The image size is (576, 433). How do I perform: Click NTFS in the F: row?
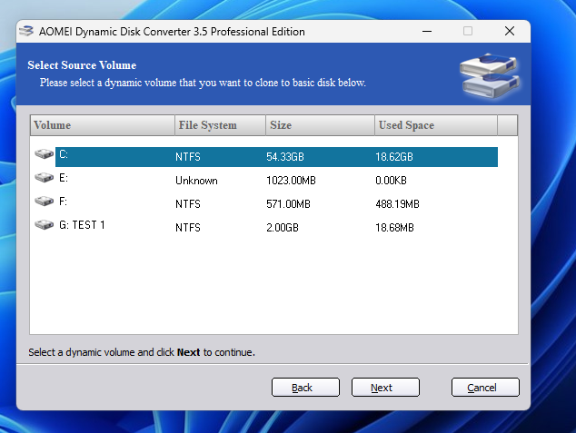tap(188, 204)
